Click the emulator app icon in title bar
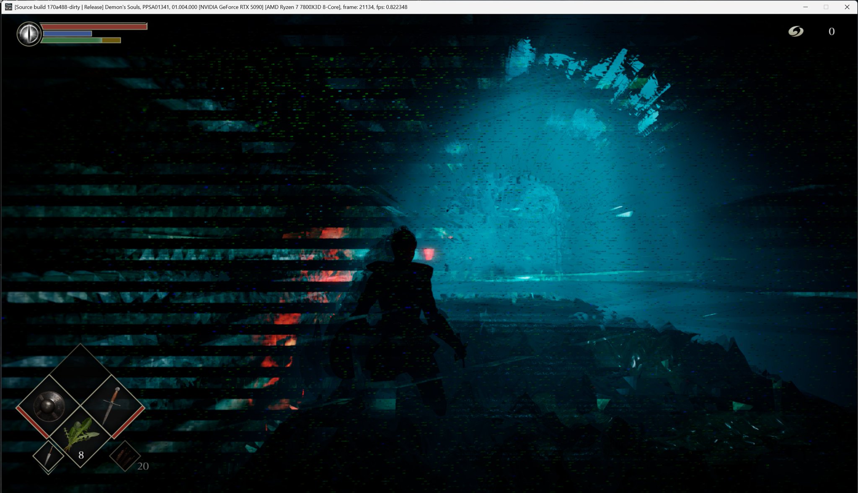 pyautogui.click(x=8, y=7)
